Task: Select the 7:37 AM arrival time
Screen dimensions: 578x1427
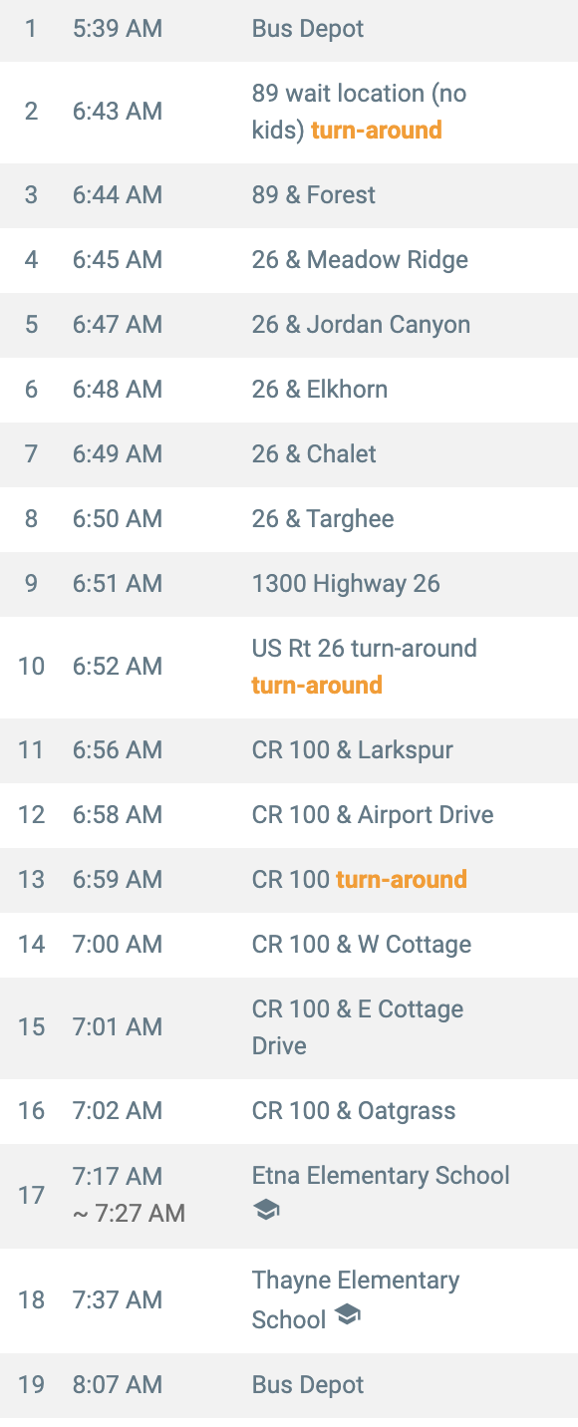Action: click(x=118, y=1300)
